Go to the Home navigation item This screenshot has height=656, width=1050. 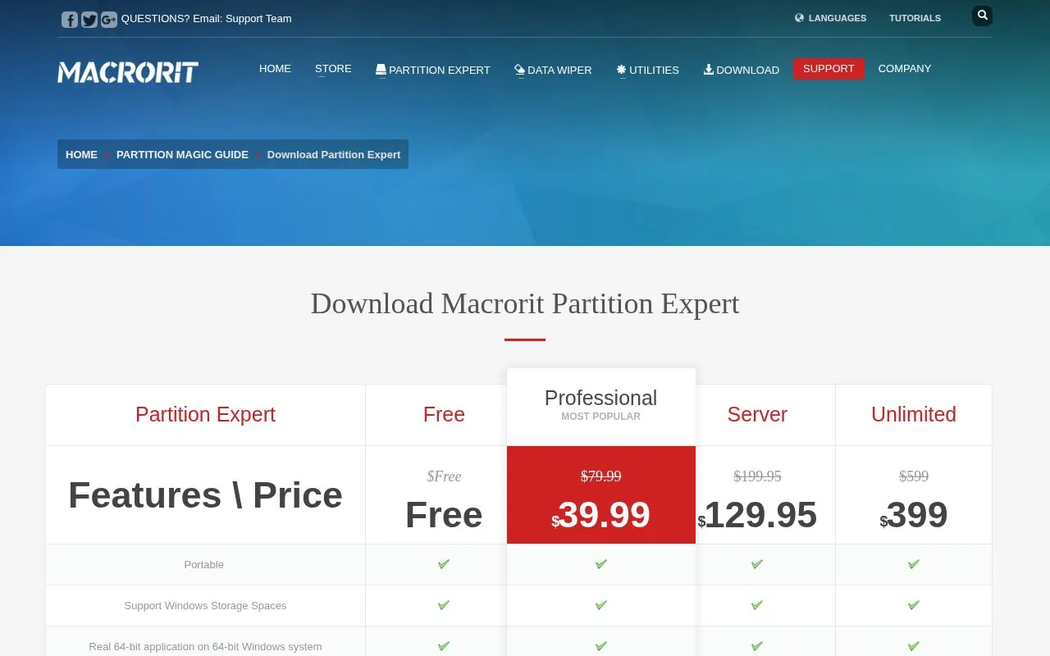(275, 69)
